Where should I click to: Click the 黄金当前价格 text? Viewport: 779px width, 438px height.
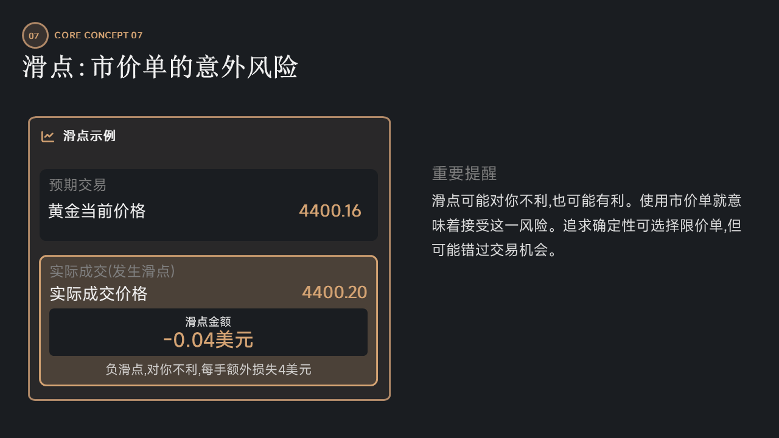[x=97, y=211]
